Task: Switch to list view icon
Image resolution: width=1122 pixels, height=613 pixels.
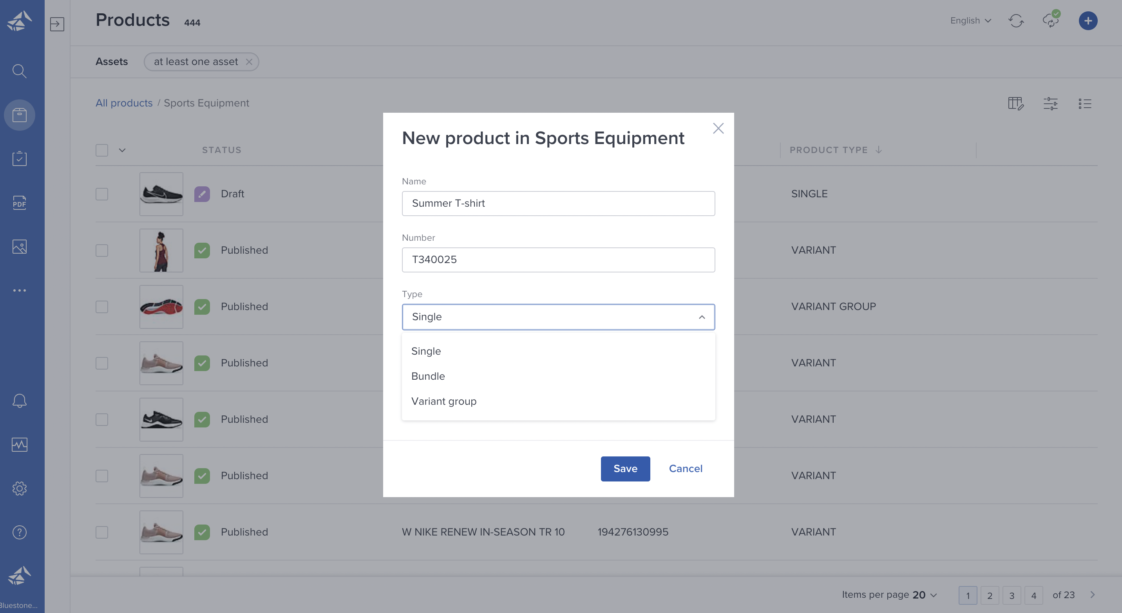Action: [1084, 104]
